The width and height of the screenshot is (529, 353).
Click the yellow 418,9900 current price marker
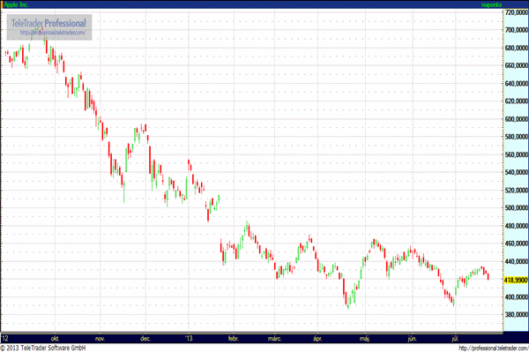click(515, 280)
